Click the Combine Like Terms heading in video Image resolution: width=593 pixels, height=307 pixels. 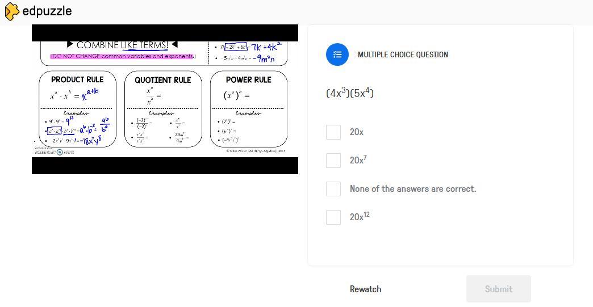pyautogui.click(x=122, y=45)
